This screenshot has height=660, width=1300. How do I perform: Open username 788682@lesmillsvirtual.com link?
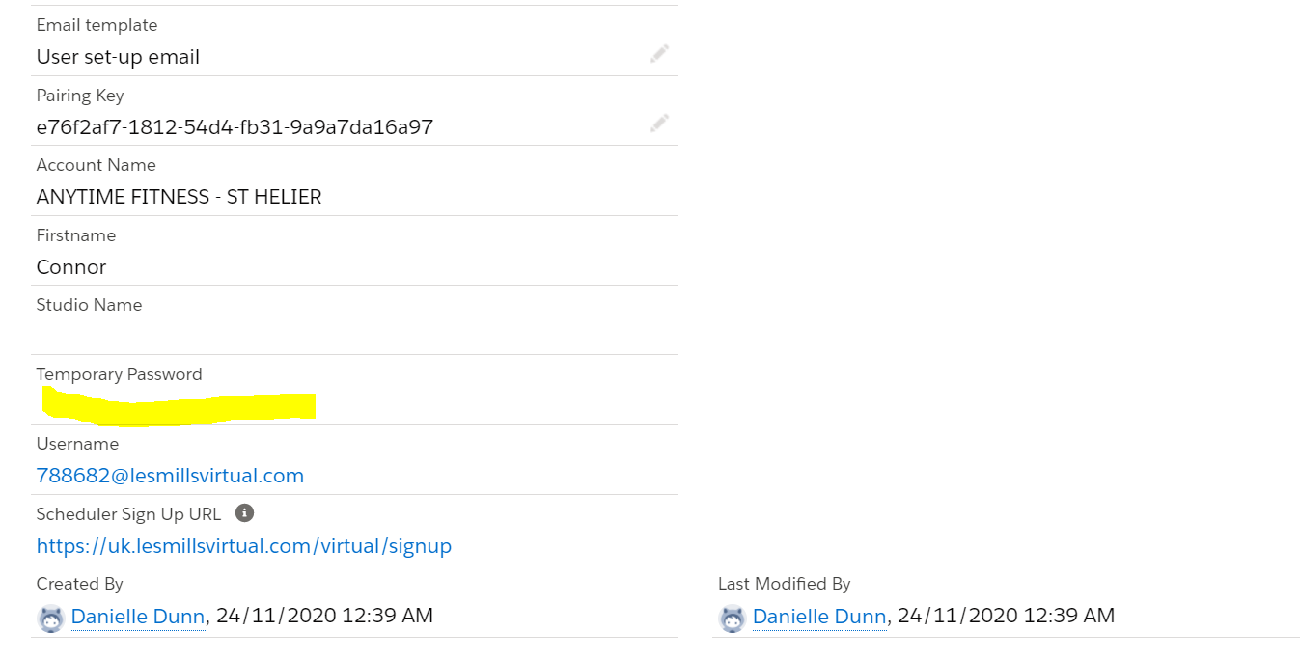coord(170,476)
